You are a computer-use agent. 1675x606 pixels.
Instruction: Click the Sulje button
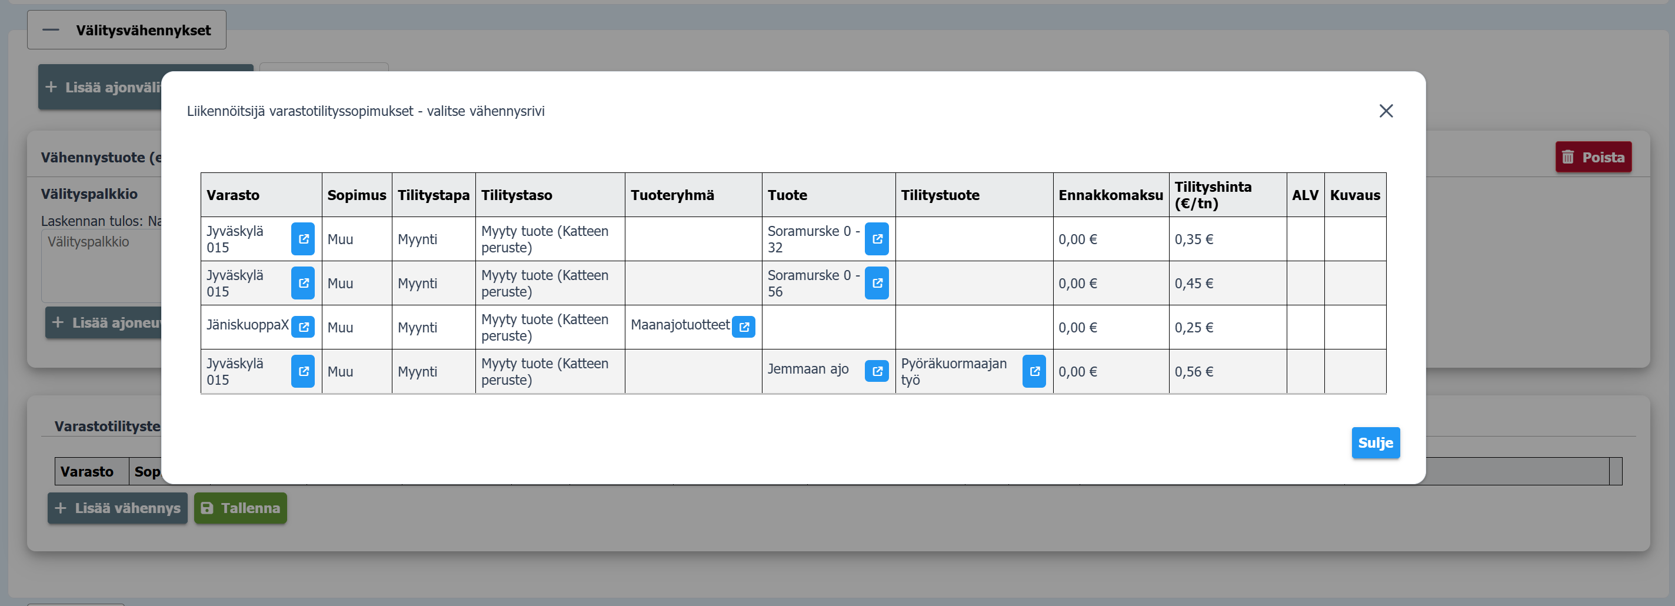point(1376,443)
